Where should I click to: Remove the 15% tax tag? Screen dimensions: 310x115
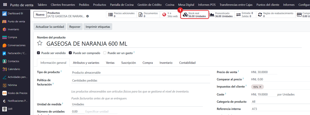coord(260,87)
